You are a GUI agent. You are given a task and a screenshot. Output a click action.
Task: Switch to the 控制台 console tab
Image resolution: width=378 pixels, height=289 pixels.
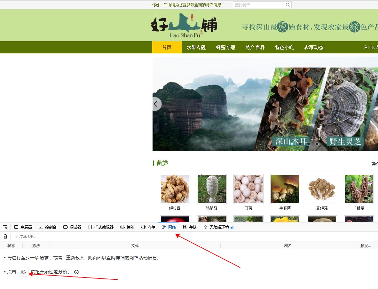pyautogui.click(x=48, y=227)
